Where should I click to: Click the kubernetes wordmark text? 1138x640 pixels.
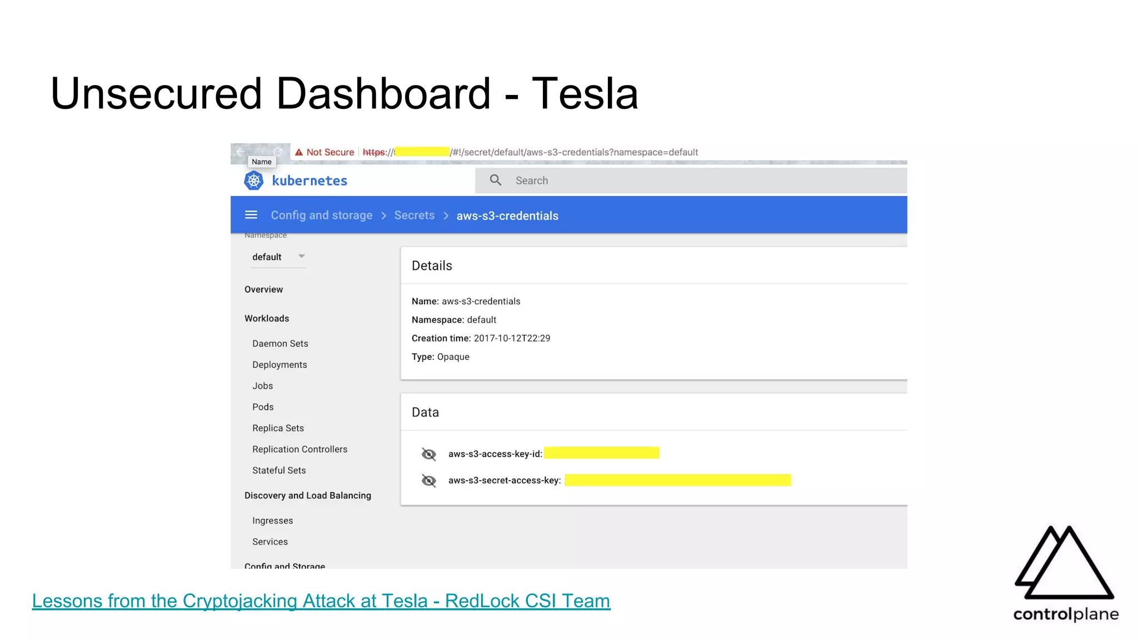pyautogui.click(x=310, y=181)
